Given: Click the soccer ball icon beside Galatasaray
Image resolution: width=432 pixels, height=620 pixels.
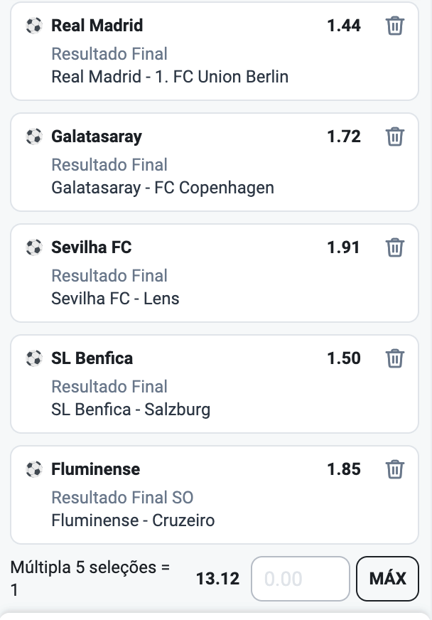Looking at the screenshot, I should coord(34,137).
